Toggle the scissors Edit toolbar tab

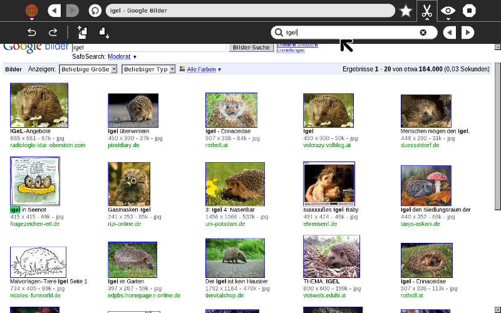point(426,11)
